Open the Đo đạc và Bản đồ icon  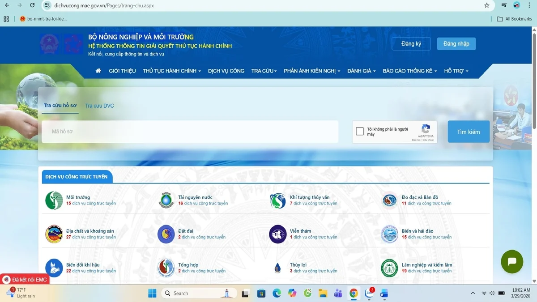[390, 200]
